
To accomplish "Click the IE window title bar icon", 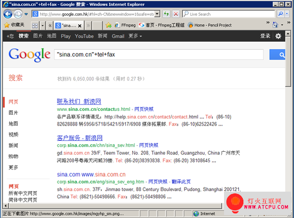I will (x=6, y=4).
